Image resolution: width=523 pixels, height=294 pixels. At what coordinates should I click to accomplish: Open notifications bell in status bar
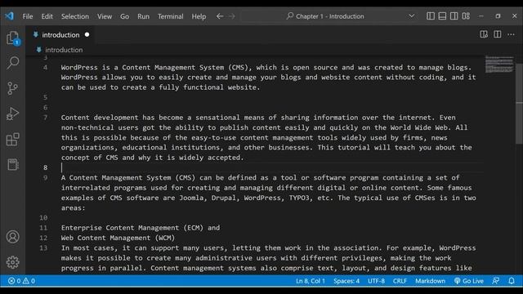(x=512, y=281)
